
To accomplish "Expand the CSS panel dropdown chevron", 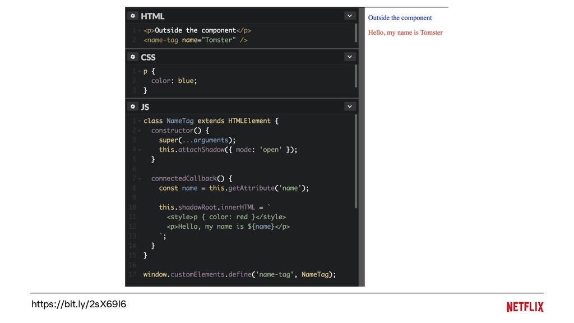I will (350, 57).
